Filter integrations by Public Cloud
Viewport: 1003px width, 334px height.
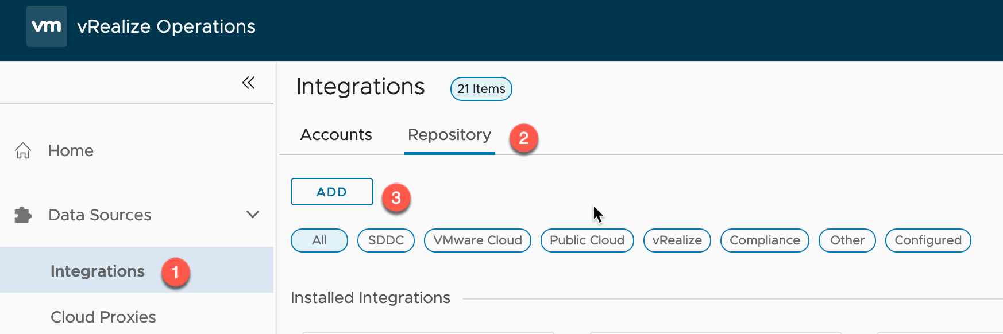pos(587,240)
